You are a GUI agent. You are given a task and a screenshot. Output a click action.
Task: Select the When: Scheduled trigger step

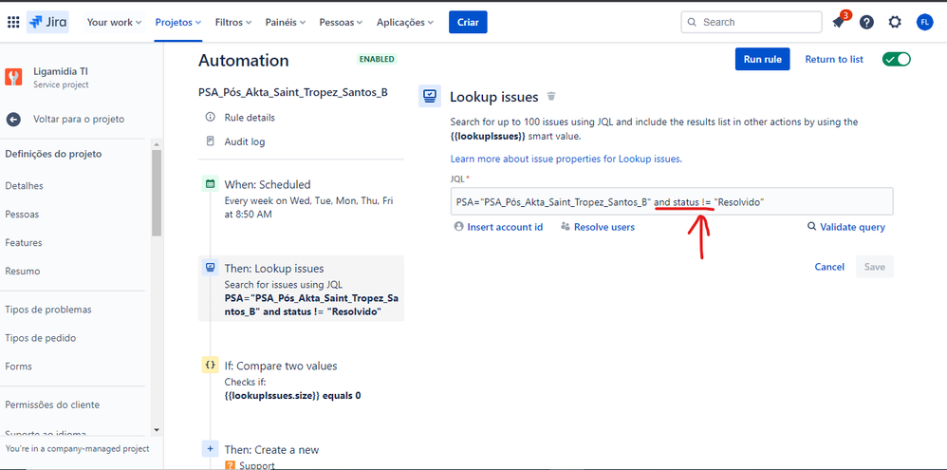(x=301, y=198)
